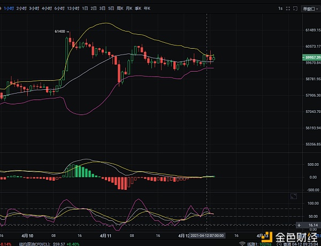Switch to the 6小时 timeframe
Viewport: 321px width, 246px height.
click(59, 9)
